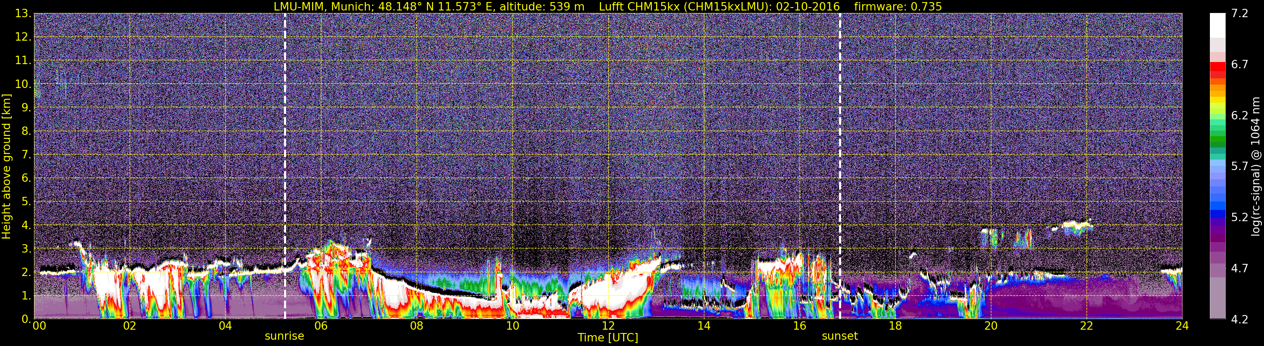Viewport: 1264px width, 346px height.
Task: Click the height axis tick label '4.'
Action: click(x=26, y=225)
